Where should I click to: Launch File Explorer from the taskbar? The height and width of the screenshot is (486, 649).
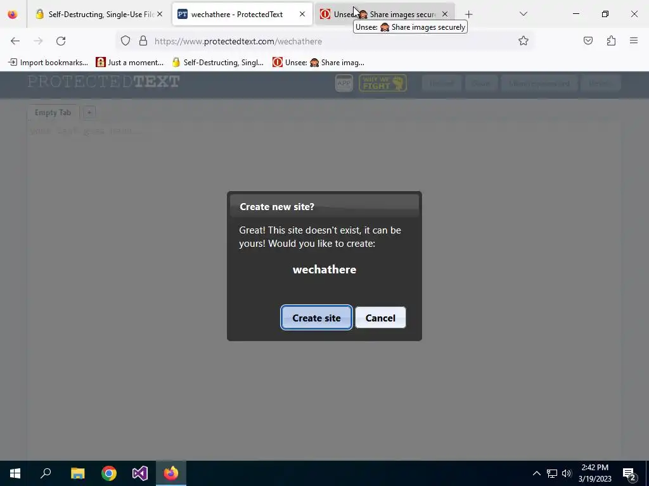pos(77,473)
